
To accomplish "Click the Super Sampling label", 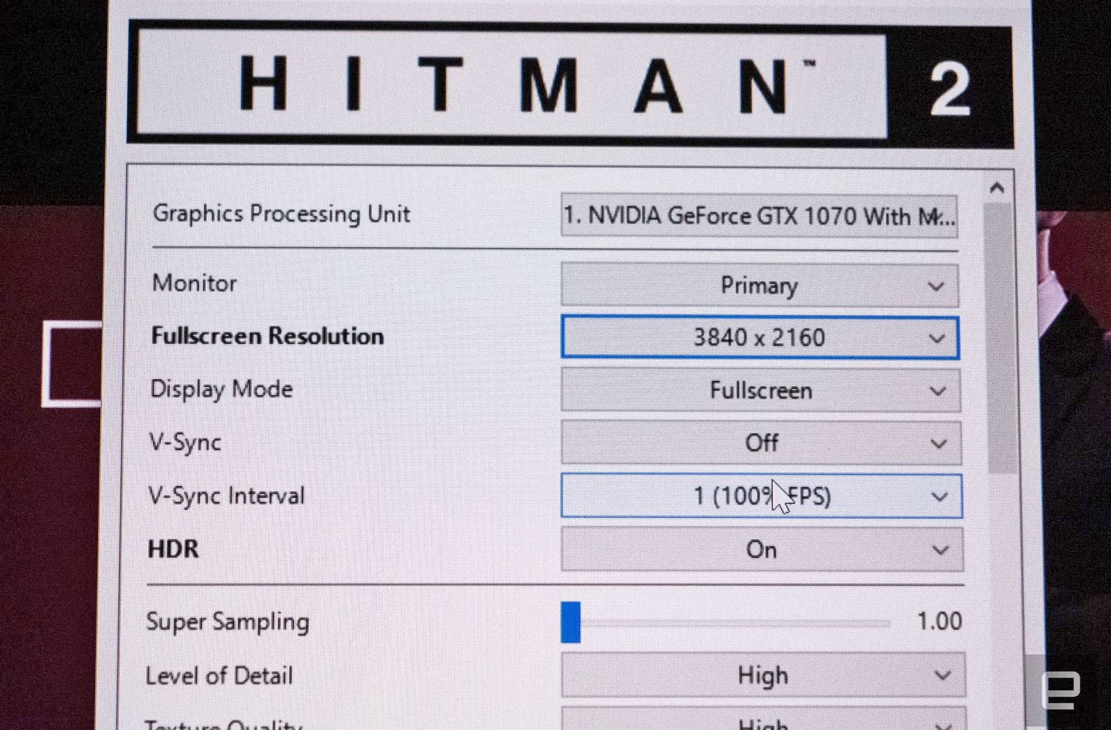I will tap(228, 622).
